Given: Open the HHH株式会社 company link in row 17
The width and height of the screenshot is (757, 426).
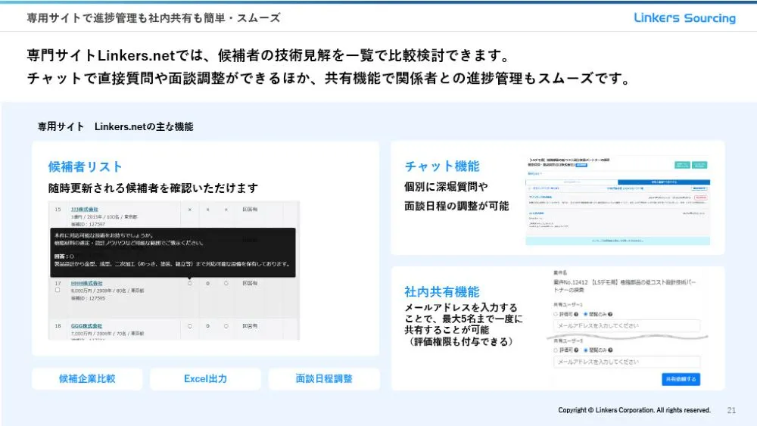Looking at the screenshot, I should coord(86,283).
